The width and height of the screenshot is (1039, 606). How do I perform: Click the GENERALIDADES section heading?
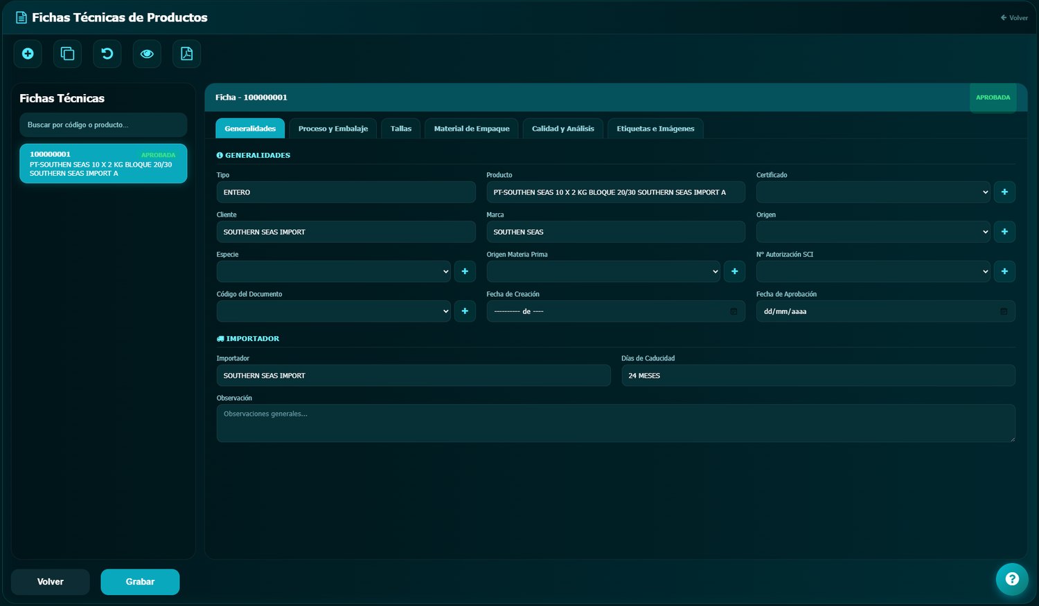pyautogui.click(x=254, y=155)
